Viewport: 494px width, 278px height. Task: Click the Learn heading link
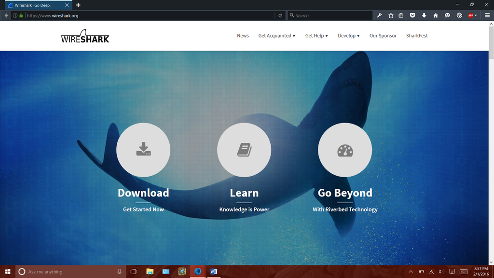244,193
